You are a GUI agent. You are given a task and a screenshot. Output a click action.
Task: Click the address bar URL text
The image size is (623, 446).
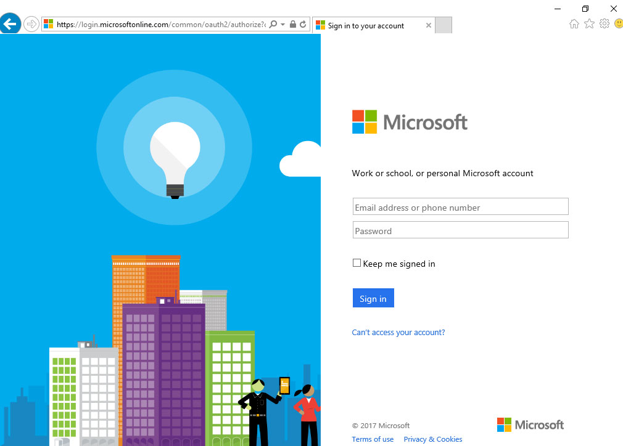click(x=161, y=25)
